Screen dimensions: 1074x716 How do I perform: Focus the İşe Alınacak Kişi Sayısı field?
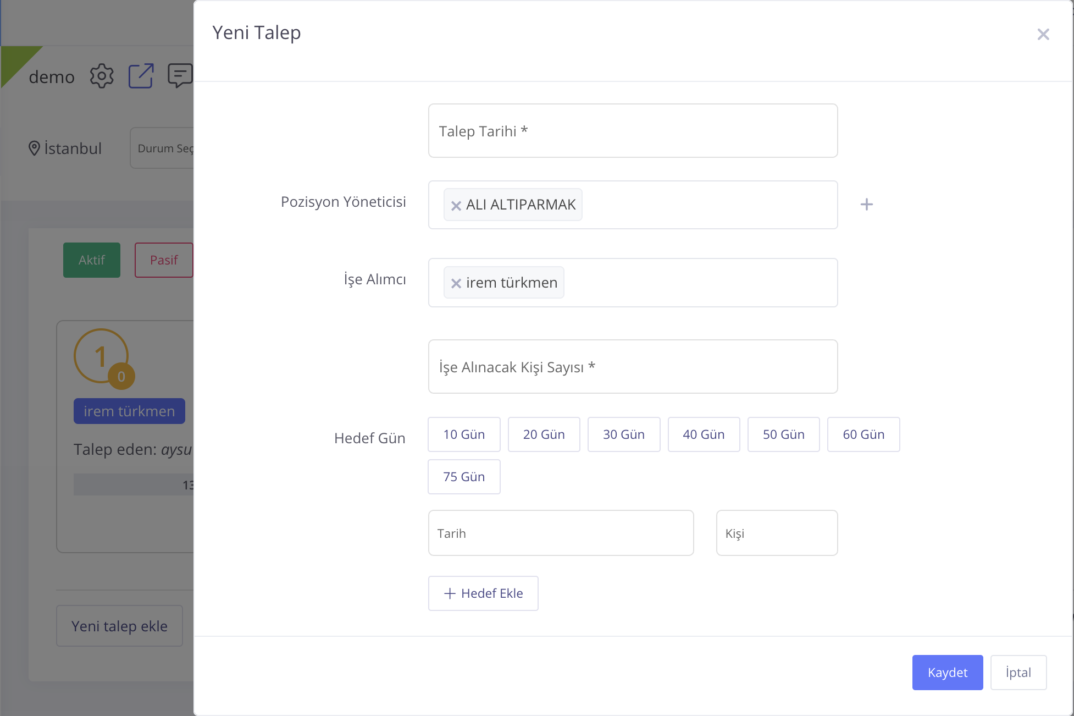(x=633, y=367)
